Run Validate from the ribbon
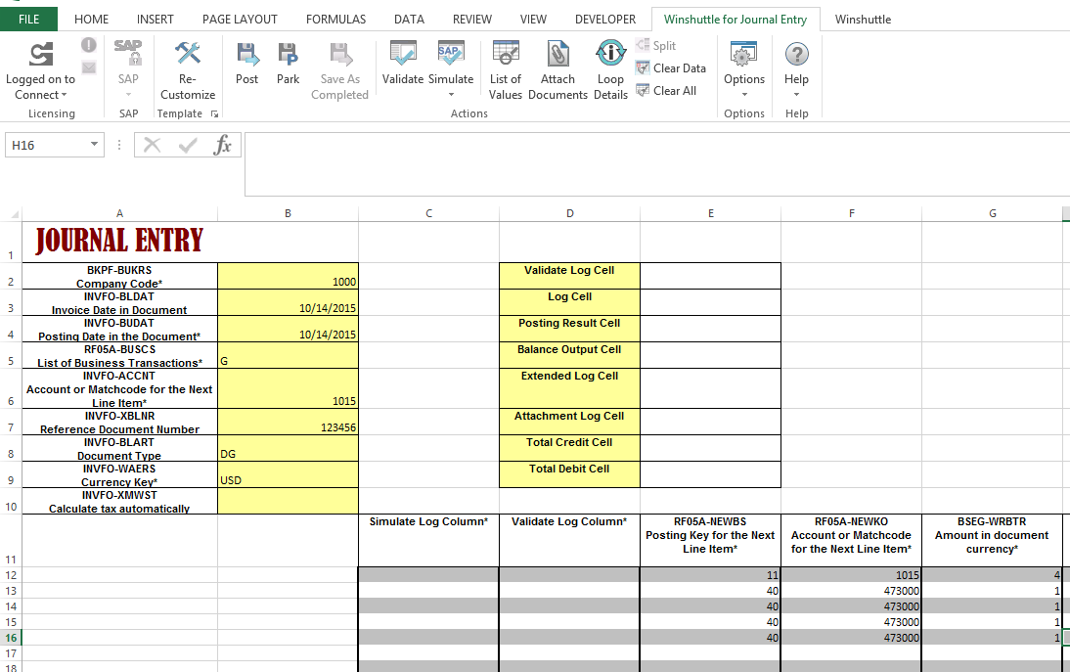Viewport: 1070px width, 672px height. click(x=403, y=63)
